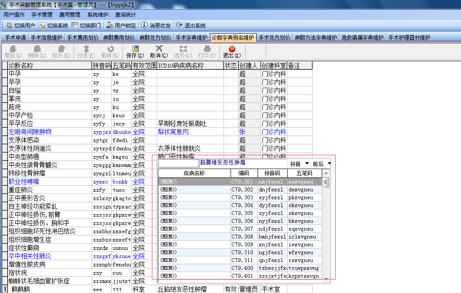Image resolution: width=461 pixels, height=293 pixels.
Task: Switch to the 麻醉方法字典维护 tab
Action: (x=316, y=37)
